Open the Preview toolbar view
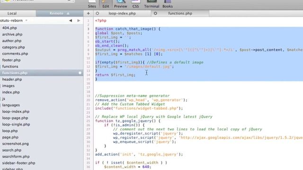Screen dimensions: 303x170 tap(120, 4)
